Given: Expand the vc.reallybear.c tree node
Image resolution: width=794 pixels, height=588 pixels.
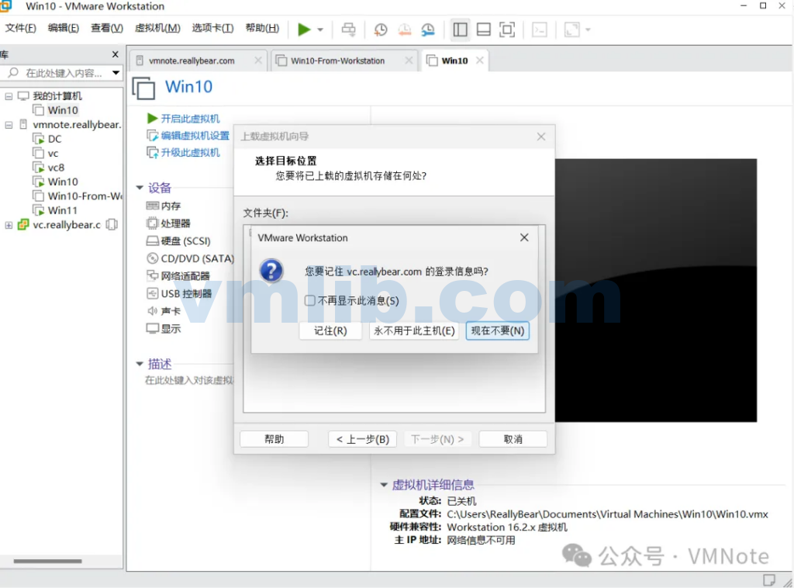Looking at the screenshot, I should pos(9,225).
